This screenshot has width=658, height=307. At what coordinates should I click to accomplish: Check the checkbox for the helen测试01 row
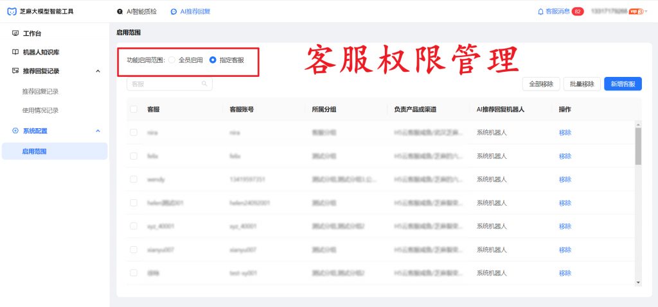point(134,203)
